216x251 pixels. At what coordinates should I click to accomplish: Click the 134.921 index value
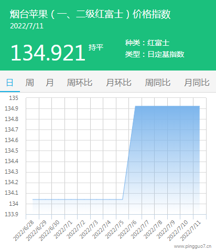coord(48,53)
